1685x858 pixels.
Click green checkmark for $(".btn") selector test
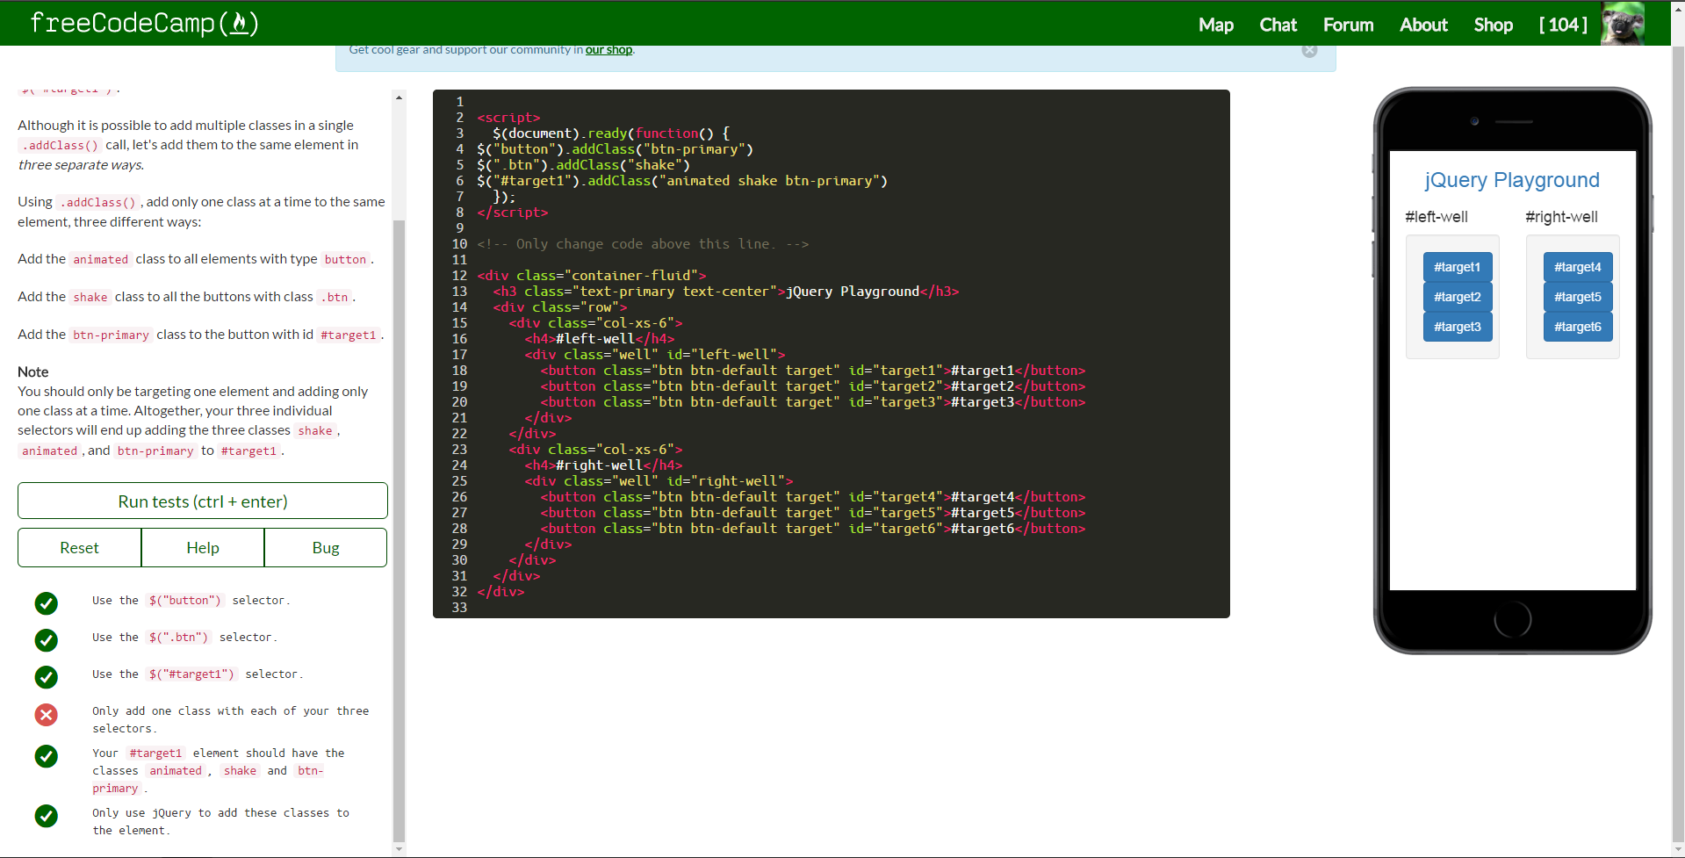tap(47, 640)
